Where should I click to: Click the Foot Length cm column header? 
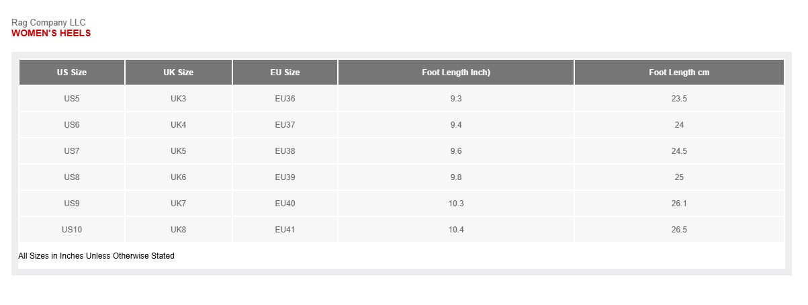pyautogui.click(x=679, y=73)
